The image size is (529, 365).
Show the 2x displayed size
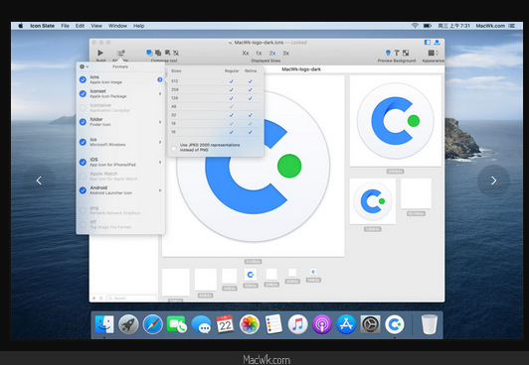tap(272, 54)
